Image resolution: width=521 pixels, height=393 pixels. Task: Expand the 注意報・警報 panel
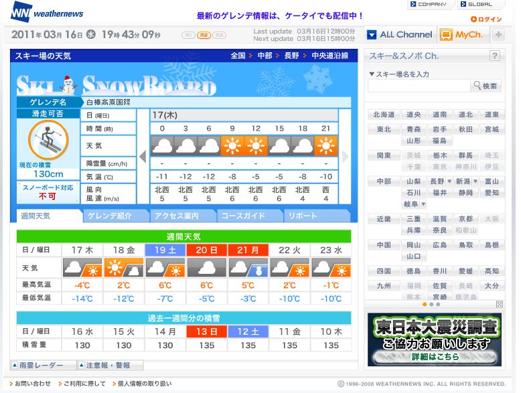(110, 366)
